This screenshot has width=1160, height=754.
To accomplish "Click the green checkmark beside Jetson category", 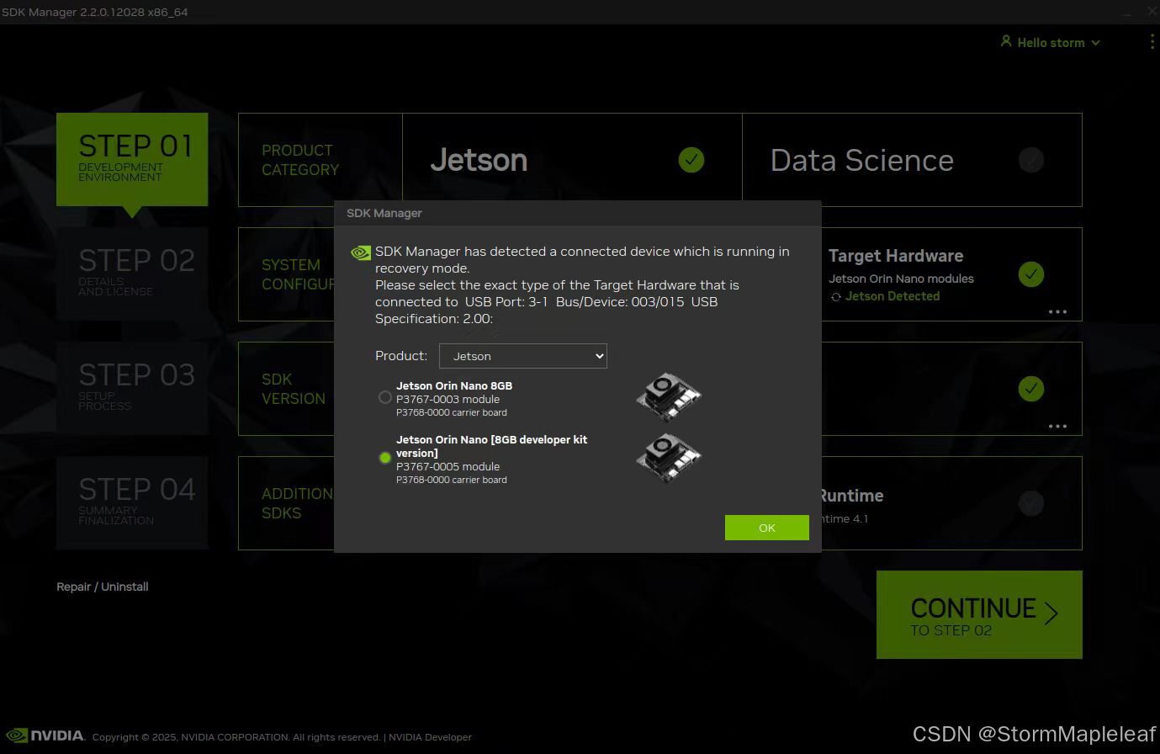I will click(691, 159).
